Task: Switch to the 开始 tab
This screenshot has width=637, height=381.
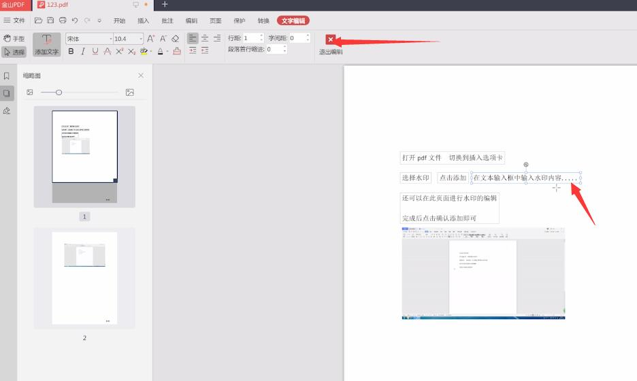Action: [x=120, y=20]
